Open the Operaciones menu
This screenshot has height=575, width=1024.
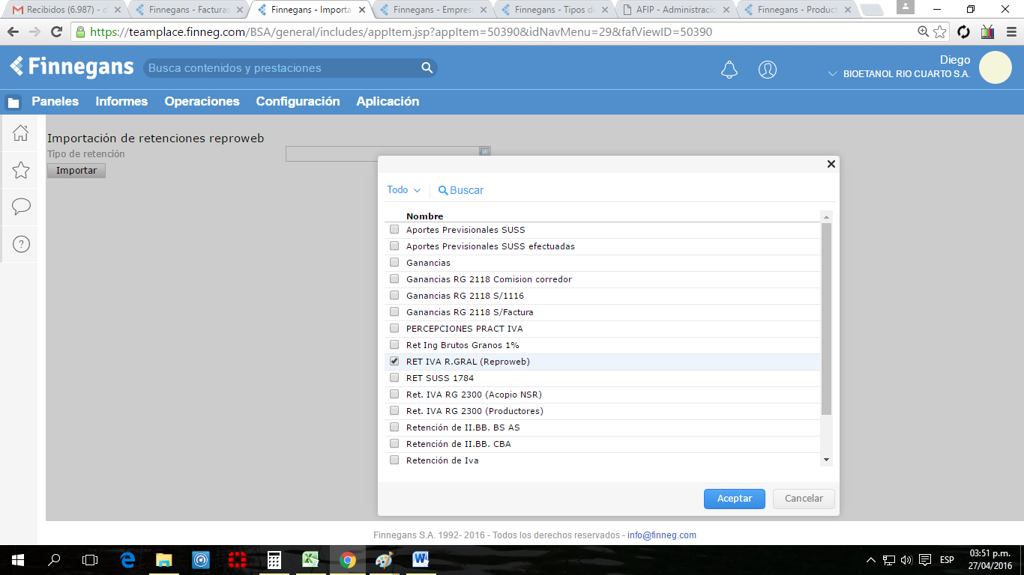pyautogui.click(x=202, y=101)
